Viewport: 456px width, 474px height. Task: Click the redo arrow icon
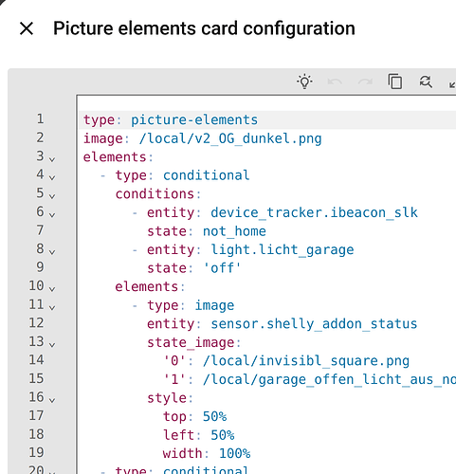pyautogui.click(x=365, y=82)
